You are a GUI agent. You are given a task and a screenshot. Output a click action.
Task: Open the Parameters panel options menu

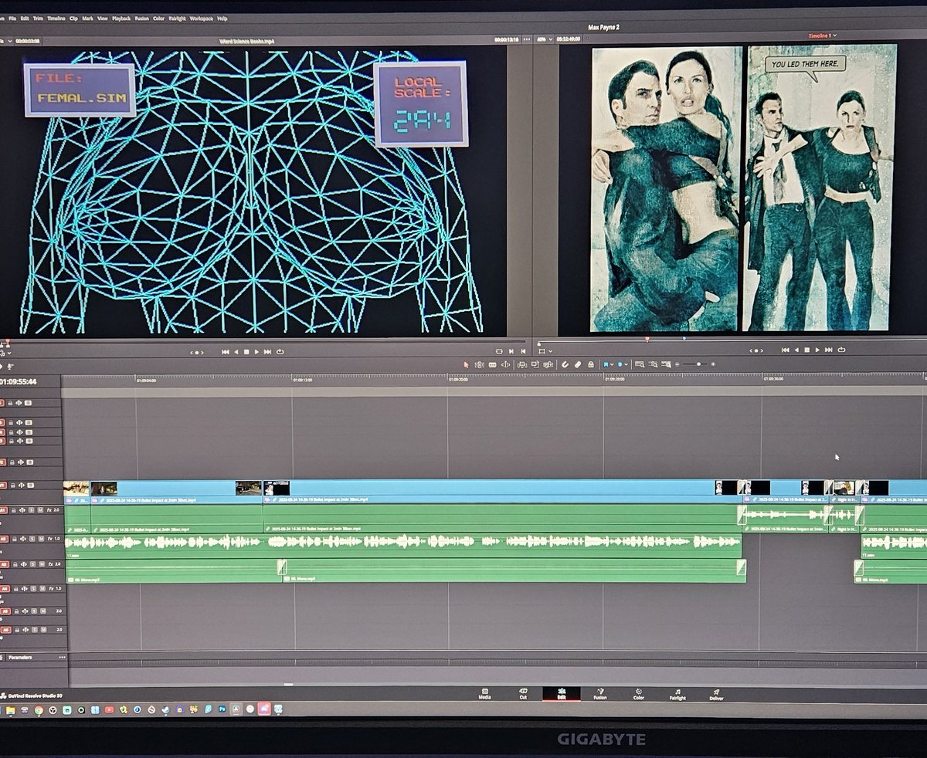pyautogui.click(x=63, y=658)
